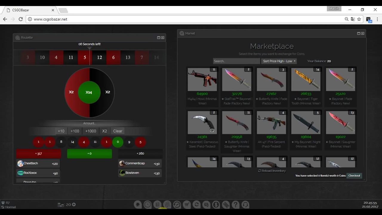
Task: Click the Your Balance: 20 text
Action: [319, 61]
